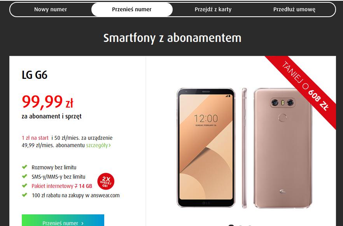Click the LG G6 rose gold back image
This screenshot has height=226, width=343.
pos(283,148)
